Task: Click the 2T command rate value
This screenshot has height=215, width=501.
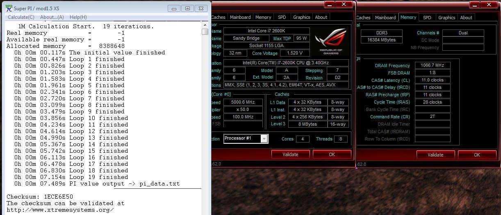Action: click(x=432, y=117)
